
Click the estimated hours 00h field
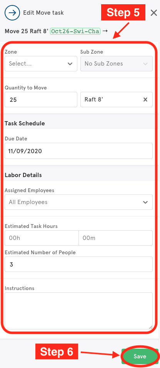(x=42, y=238)
